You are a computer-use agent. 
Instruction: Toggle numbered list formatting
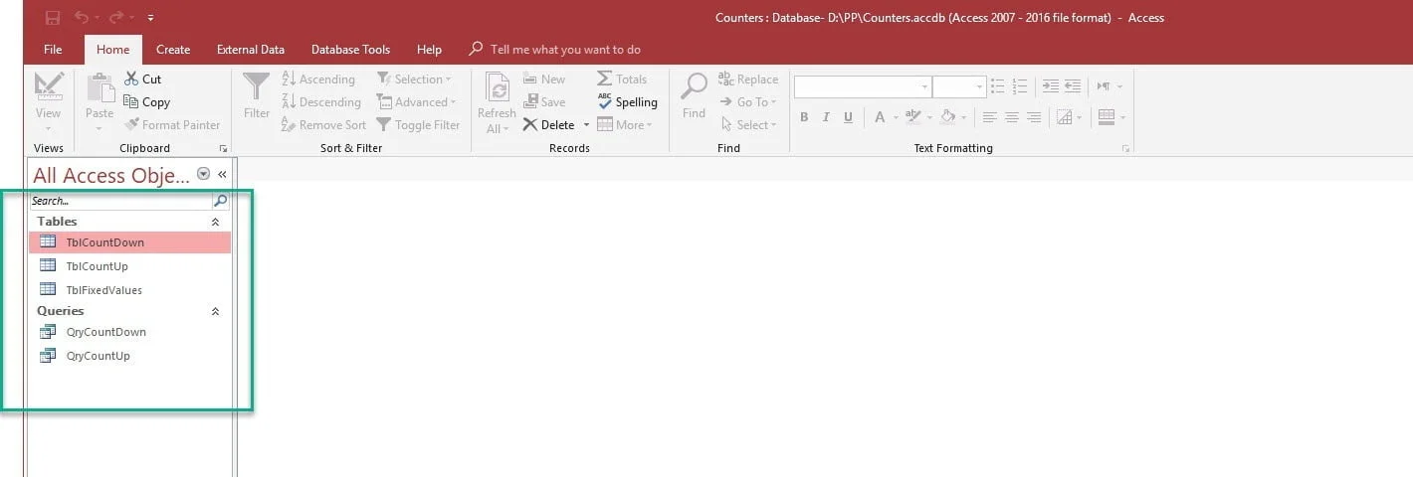coord(1019,86)
